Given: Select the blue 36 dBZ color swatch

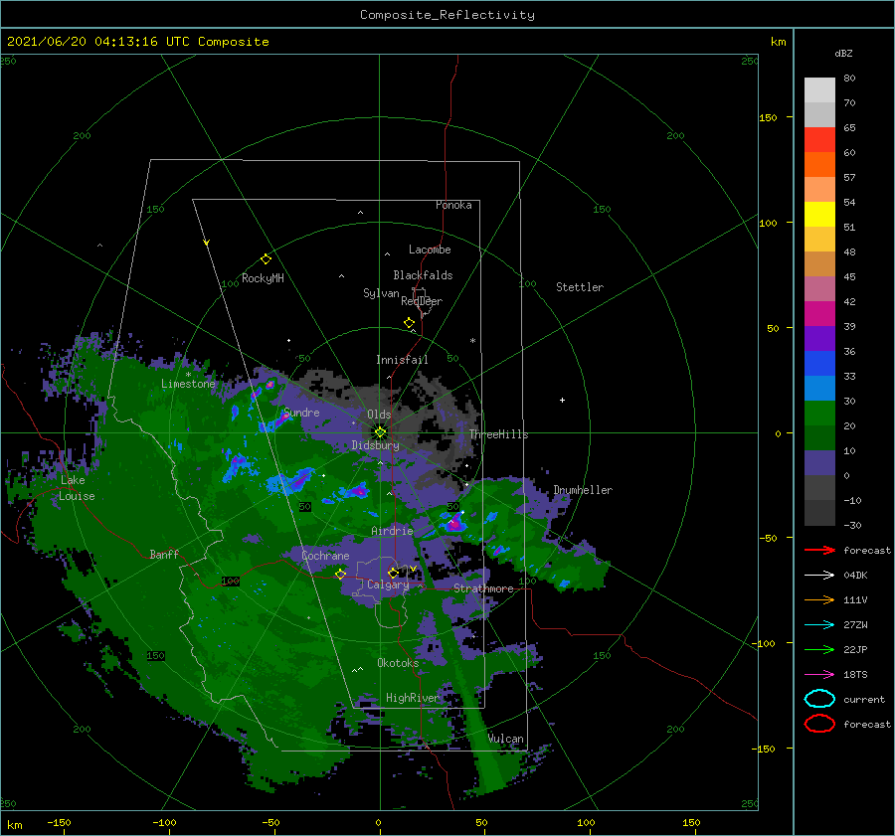Looking at the screenshot, I should 819,363.
